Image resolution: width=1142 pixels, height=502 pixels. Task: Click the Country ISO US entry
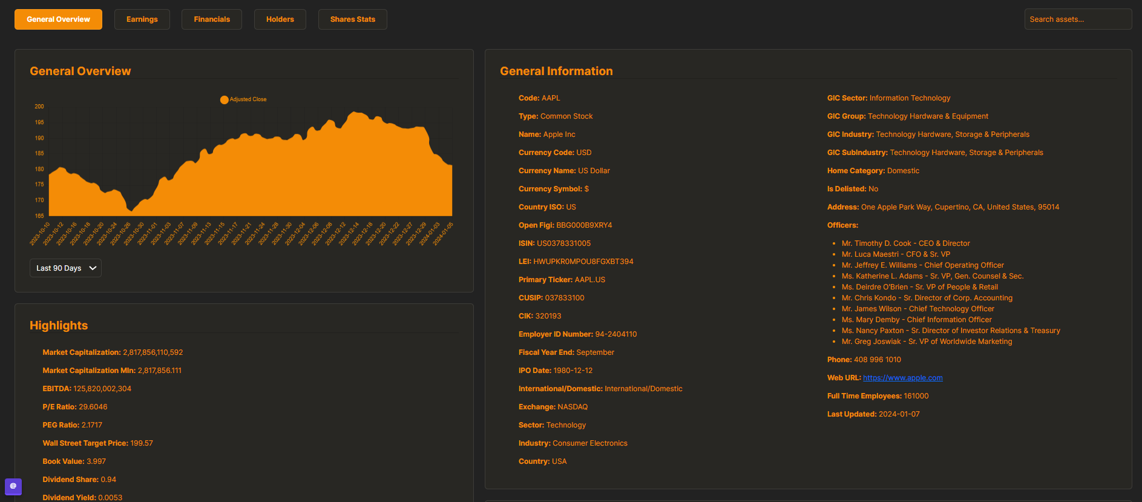[x=547, y=207]
